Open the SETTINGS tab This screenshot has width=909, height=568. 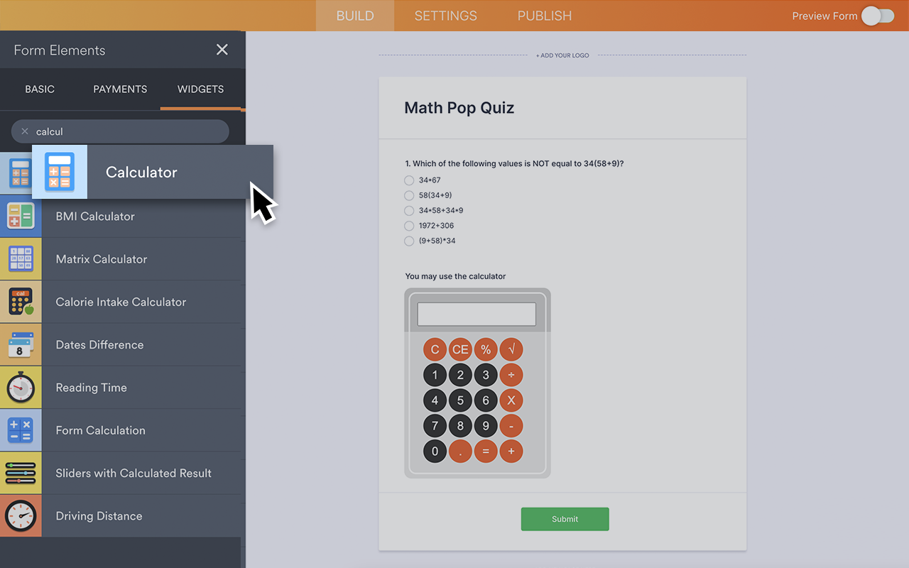[445, 15]
